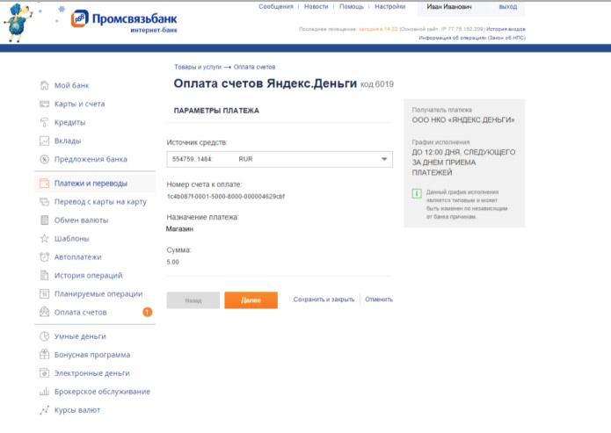Click the paint roller icon beside Кредиты
611x433 pixels.
click(45, 122)
